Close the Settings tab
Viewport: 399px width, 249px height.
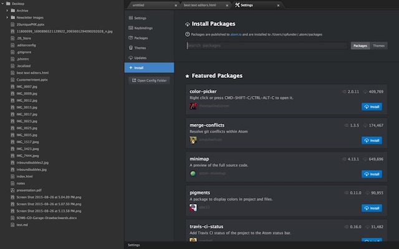[x=278, y=6]
